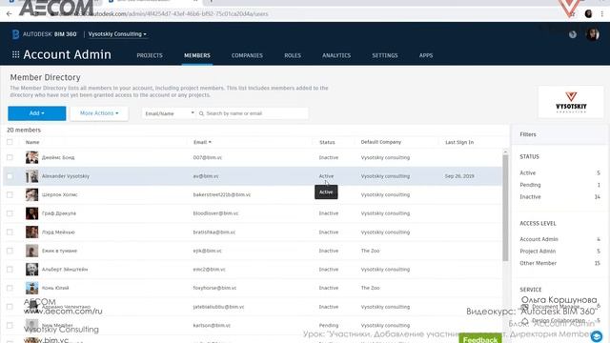This screenshot has height=343, width=610.
Task: Click email av@bim.vc in the list
Action: [206, 176]
